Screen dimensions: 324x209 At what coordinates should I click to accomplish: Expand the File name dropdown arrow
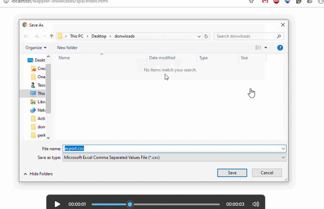pyautogui.click(x=283, y=148)
